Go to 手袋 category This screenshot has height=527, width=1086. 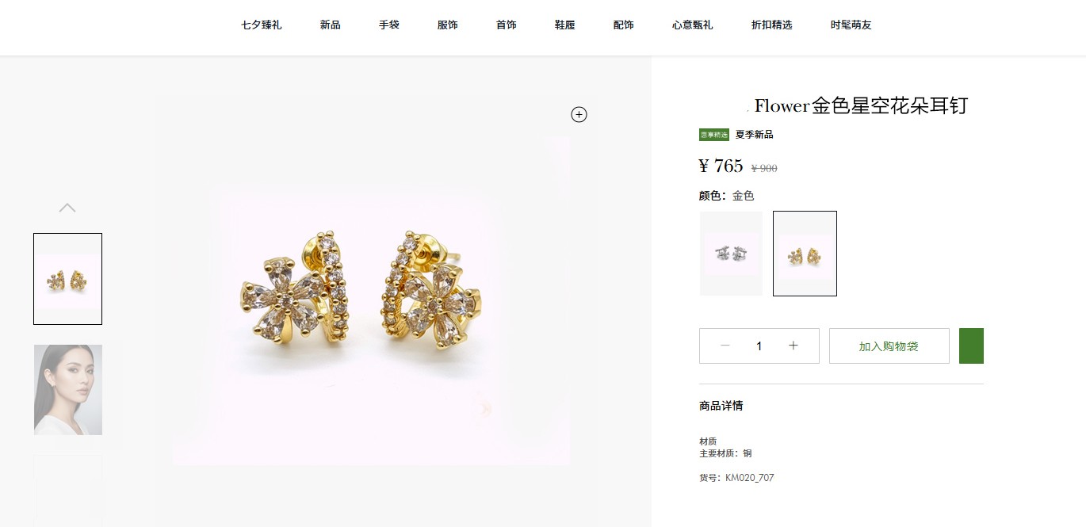tap(389, 25)
